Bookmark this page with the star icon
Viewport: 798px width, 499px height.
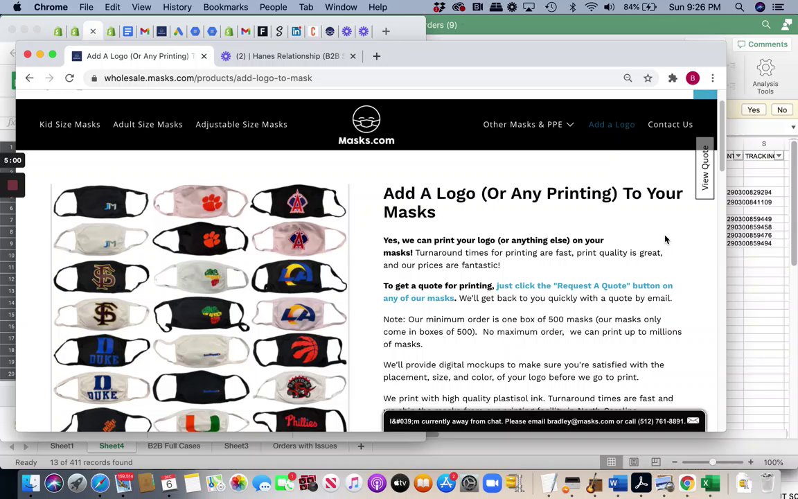(x=648, y=78)
